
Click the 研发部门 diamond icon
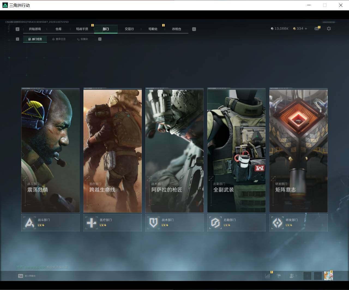[277, 223]
